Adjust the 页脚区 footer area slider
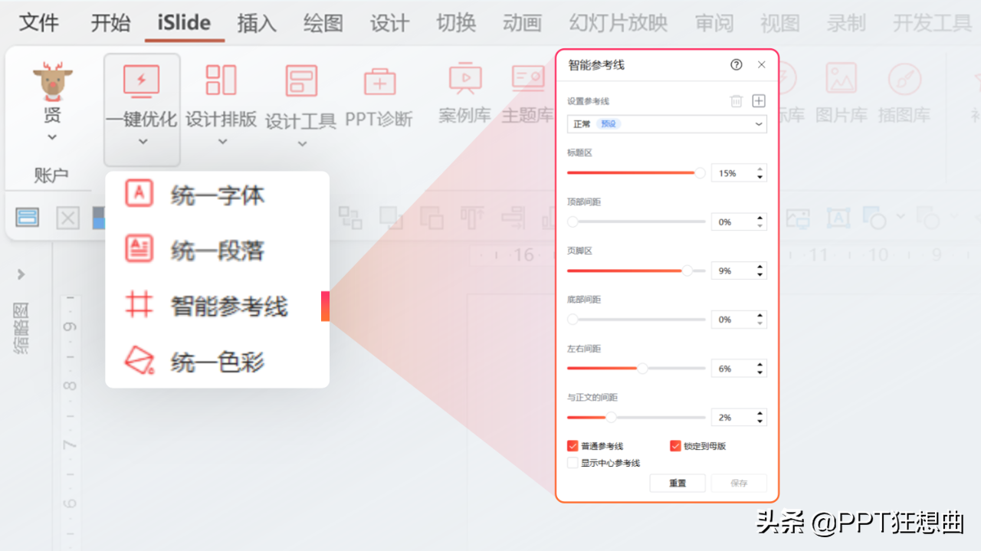The height and width of the screenshot is (551, 981). pyautogui.click(x=636, y=271)
